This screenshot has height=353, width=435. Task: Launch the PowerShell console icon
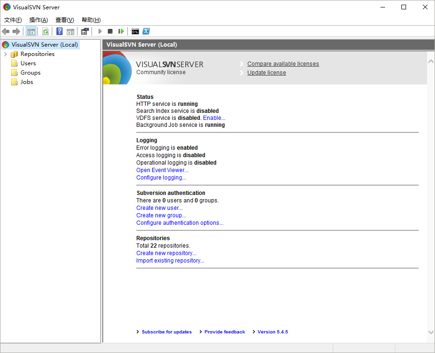(146, 31)
